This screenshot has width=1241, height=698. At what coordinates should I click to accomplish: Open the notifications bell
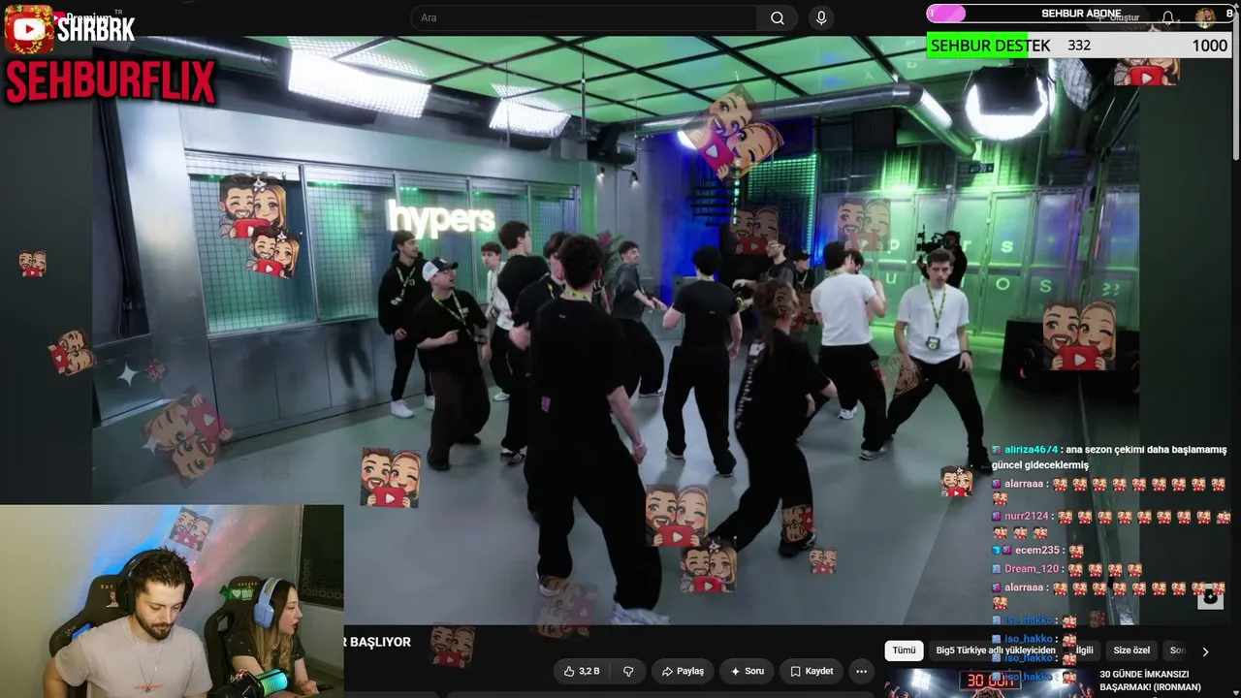1168,17
